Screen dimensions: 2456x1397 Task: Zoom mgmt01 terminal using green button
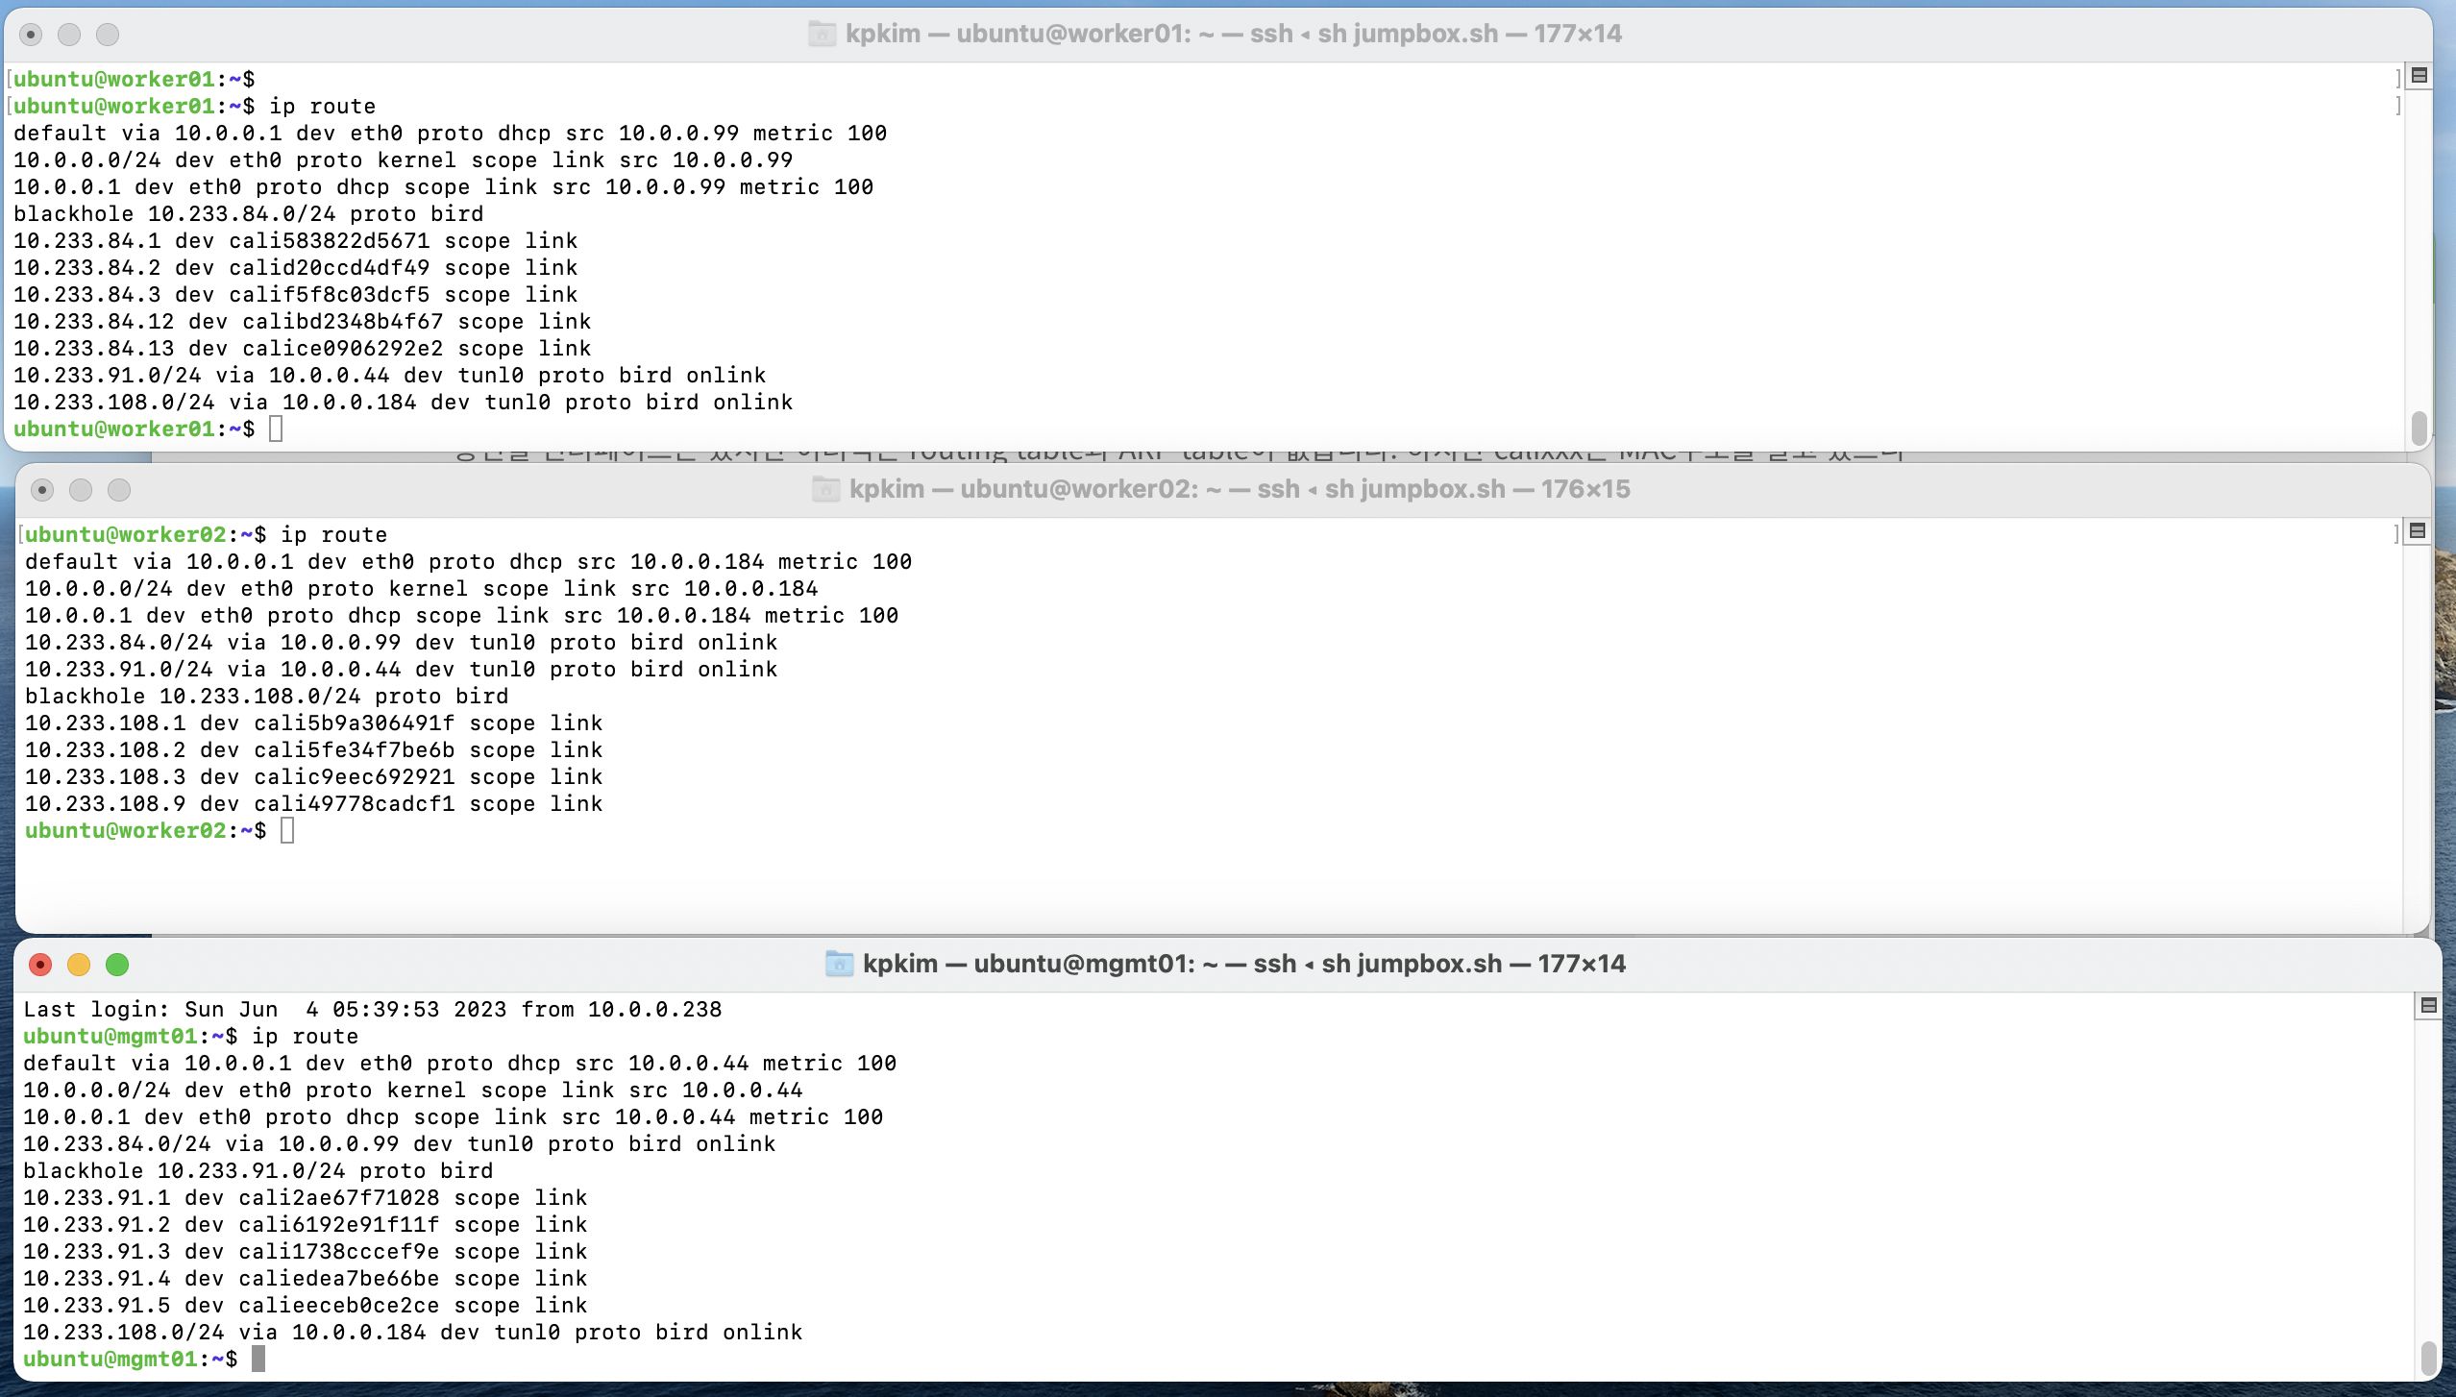point(117,965)
